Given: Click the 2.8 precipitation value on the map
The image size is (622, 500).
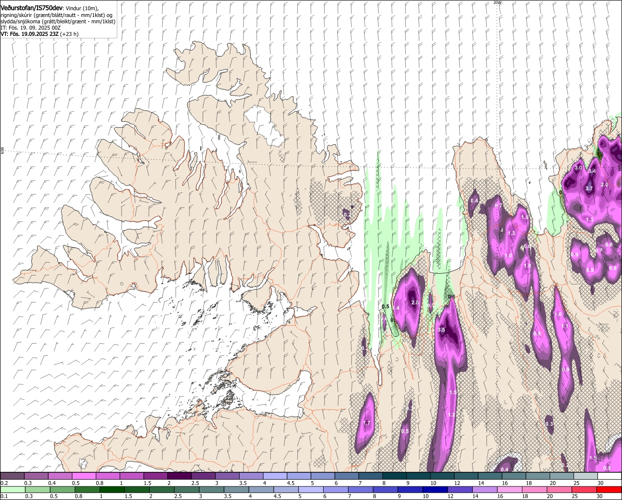Looking at the screenshot, I should coord(415,303).
